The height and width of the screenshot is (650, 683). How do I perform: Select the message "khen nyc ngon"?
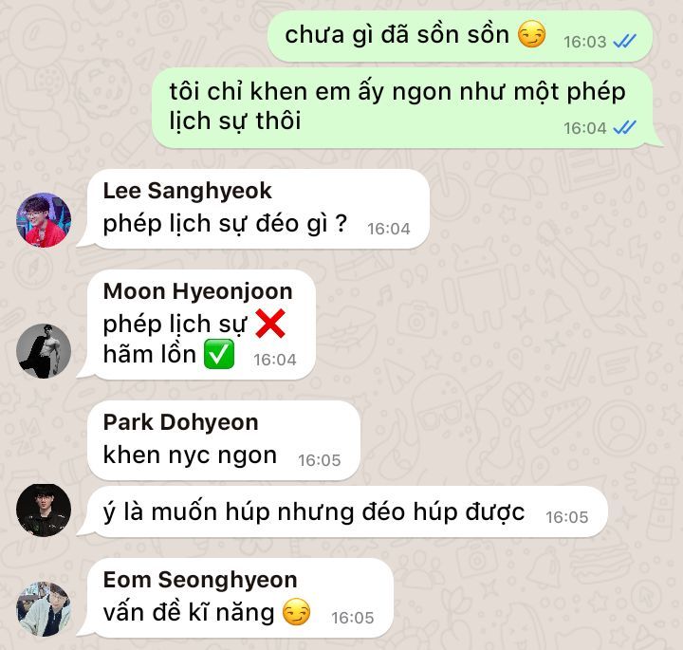[x=224, y=440]
